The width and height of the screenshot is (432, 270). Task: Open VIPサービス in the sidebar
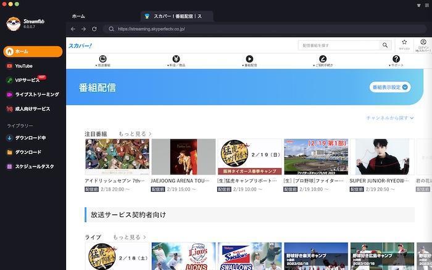pos(26,80)
